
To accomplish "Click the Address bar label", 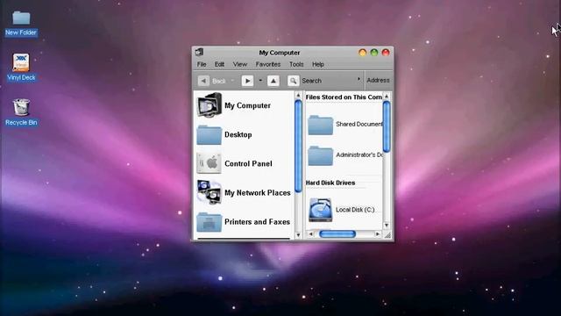I will point(378,80).
